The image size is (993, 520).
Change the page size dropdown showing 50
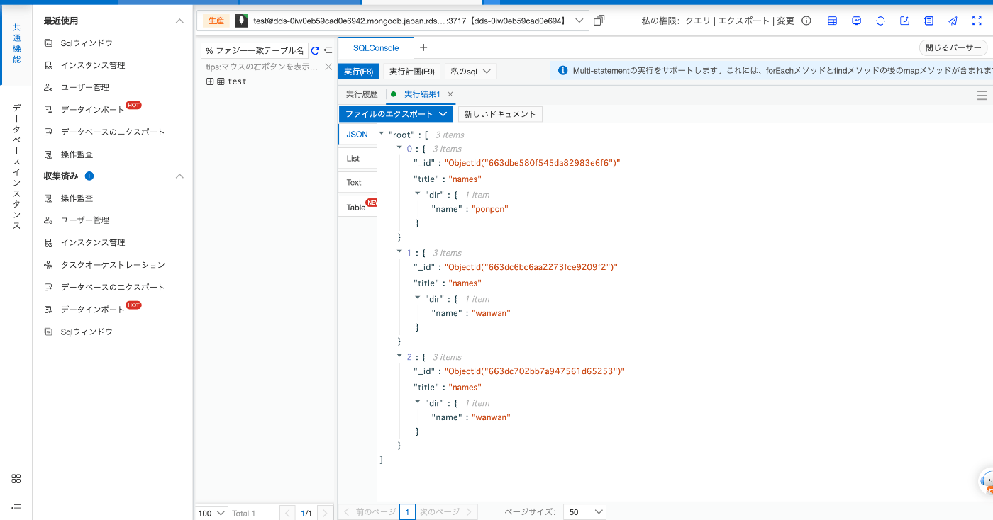584,511
